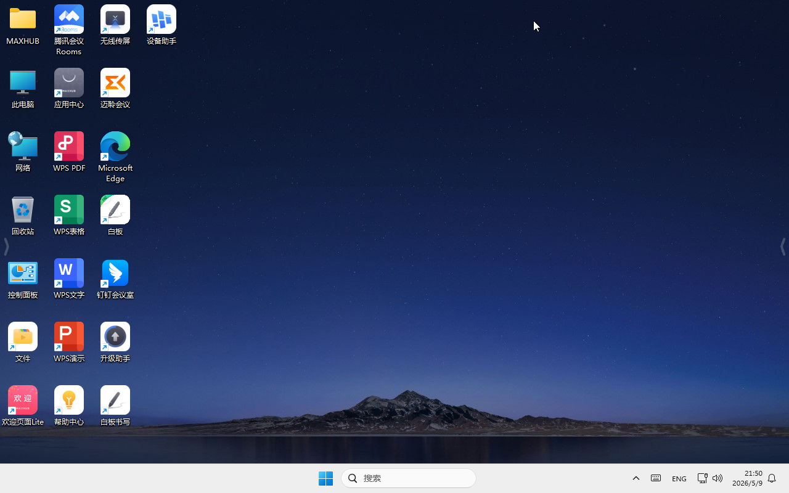
Task: Open the volume speaker tray icon
Action: click(717, 478)
